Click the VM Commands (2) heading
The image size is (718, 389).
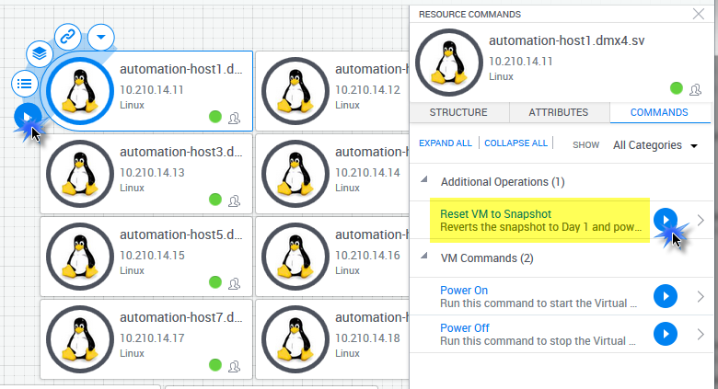click(x=487, y=258)
